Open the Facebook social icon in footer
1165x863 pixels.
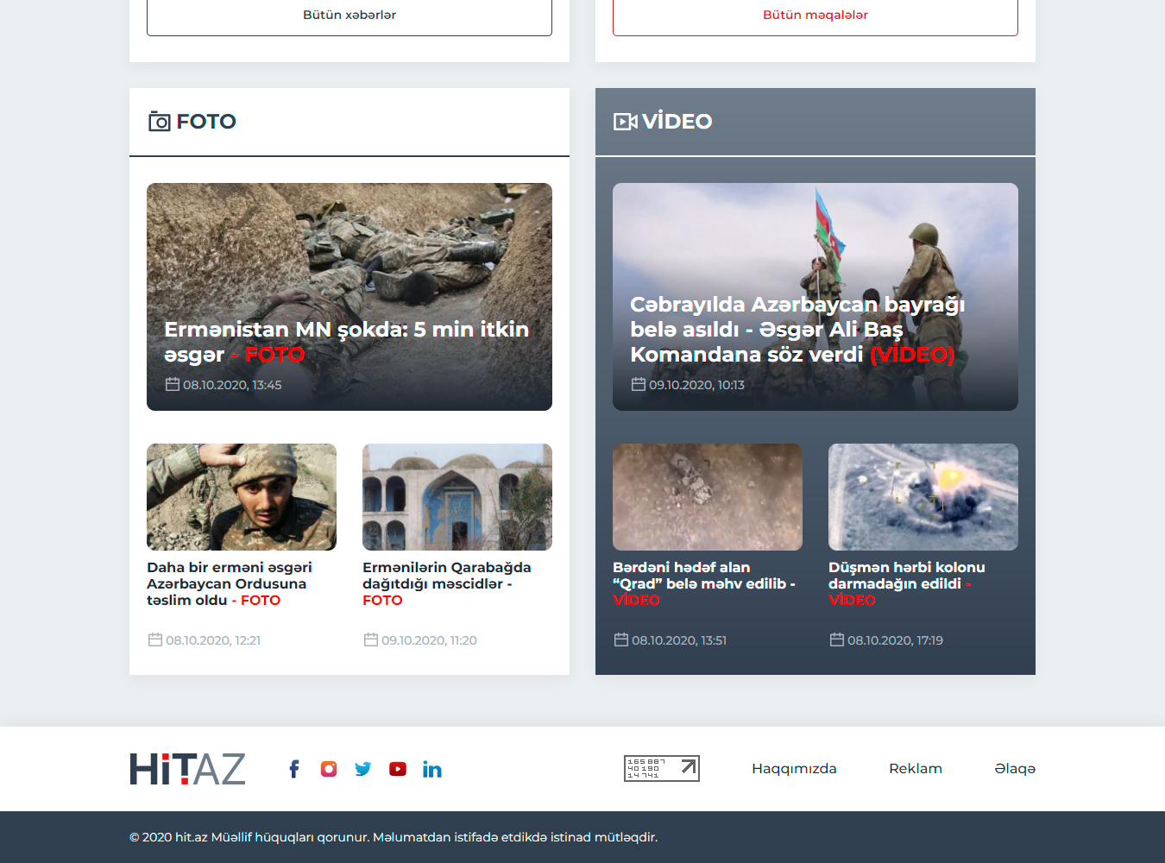tap(294, 769)
